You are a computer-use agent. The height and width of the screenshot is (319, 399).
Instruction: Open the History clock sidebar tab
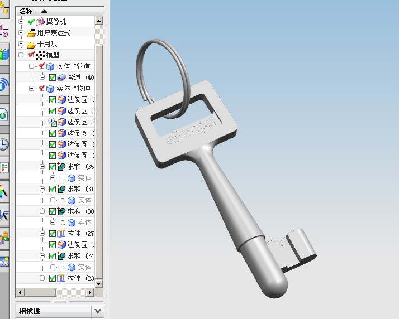[x=4, y=145]
